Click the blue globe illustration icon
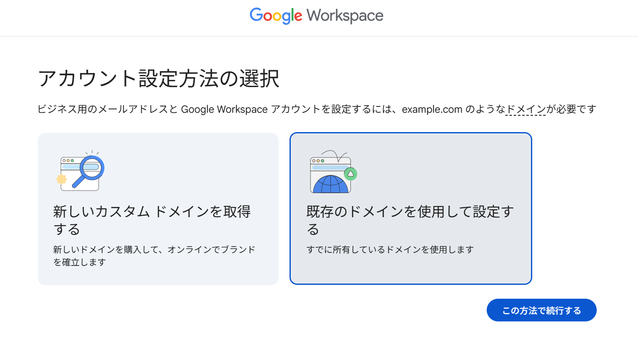 click(330, 184)
